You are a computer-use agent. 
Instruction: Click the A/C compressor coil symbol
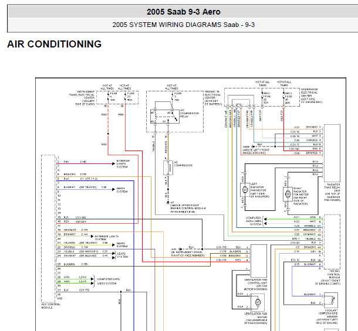[168, 168]
